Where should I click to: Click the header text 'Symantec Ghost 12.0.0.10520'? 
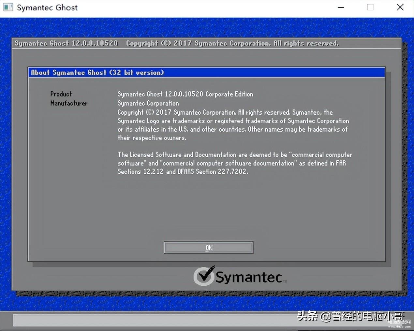pyautogui.click(x=66, y=43)
